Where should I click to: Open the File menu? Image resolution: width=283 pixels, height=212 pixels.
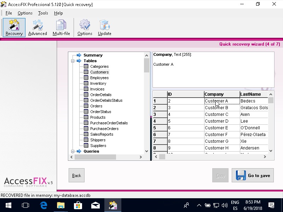click(8, 13)
